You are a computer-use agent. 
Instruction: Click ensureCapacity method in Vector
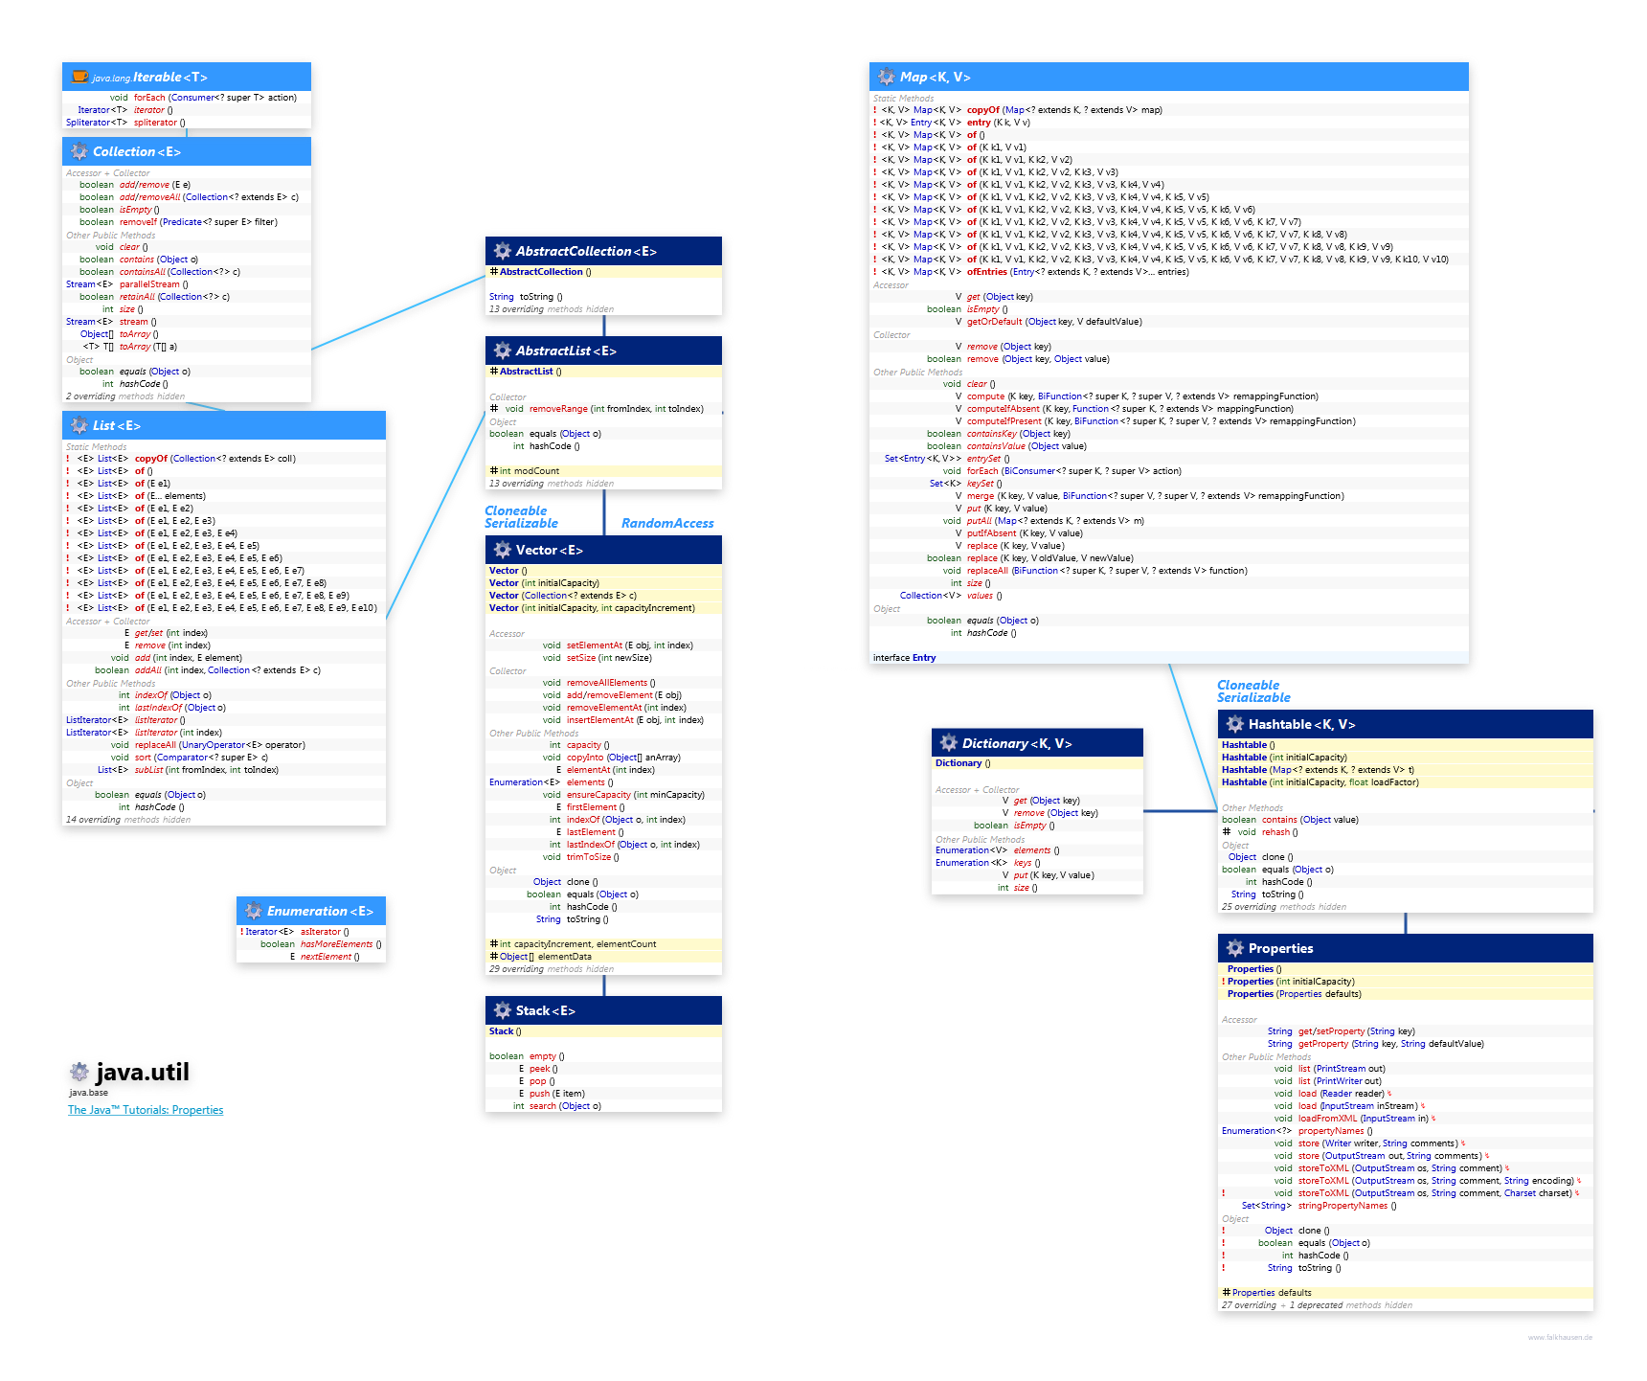coord(598,795)
